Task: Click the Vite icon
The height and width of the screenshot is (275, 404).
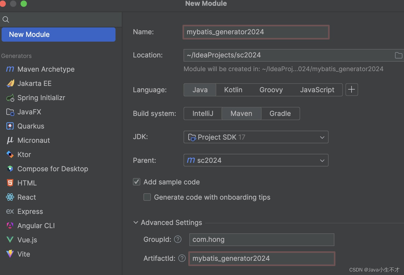Action: point(10,254)
